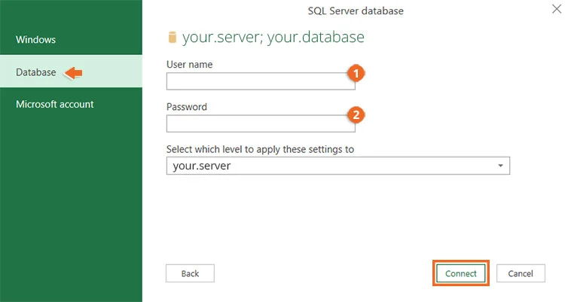Close the SQL Server database dialog
The width and height of the screenshot is (565, 302).
click(x=557, y=9)
